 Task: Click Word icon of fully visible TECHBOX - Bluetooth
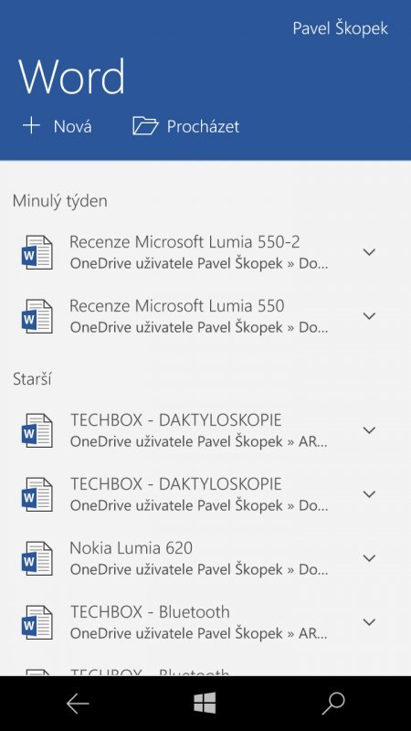point(37,622)
